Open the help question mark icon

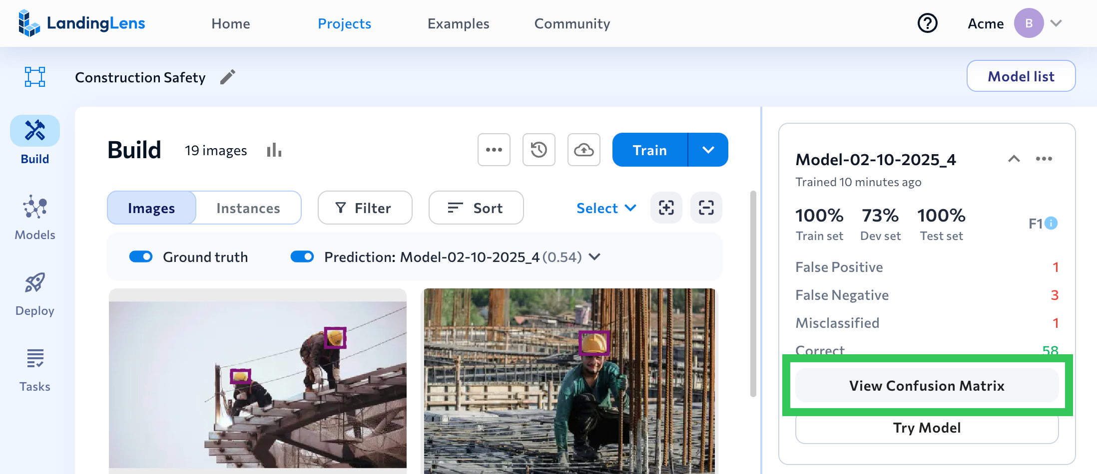tap(928, 23)
